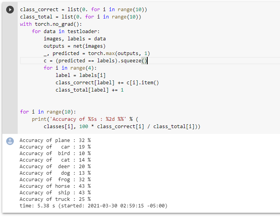280x217 pixels.
Task: Click the line 'class_correct = list(0. for i in range(10))'
Action: click(83, 10)
